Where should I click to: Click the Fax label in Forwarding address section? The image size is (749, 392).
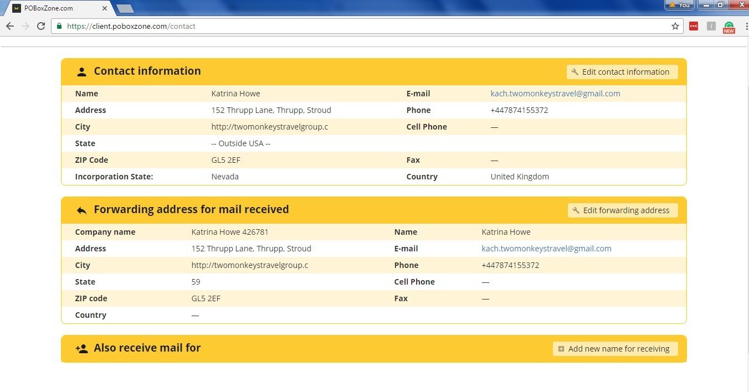(401, 298)
